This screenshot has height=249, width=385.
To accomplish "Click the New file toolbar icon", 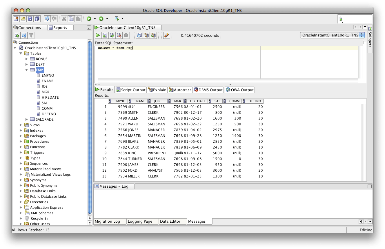I will tap(17, 19).
